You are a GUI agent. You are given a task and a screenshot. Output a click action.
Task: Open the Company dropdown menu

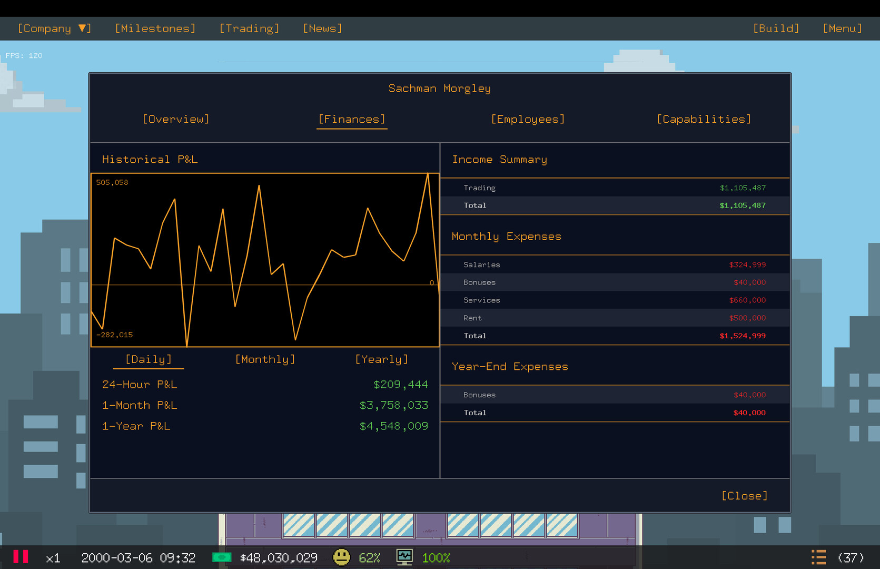click(54, 28)
